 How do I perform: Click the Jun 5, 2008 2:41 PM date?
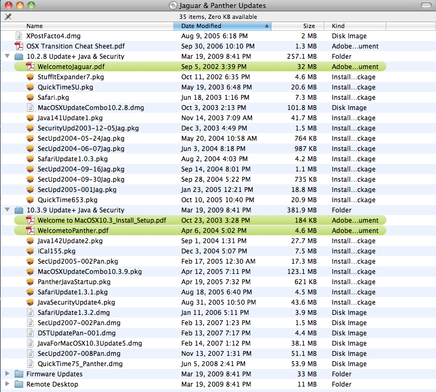[213, 363]
